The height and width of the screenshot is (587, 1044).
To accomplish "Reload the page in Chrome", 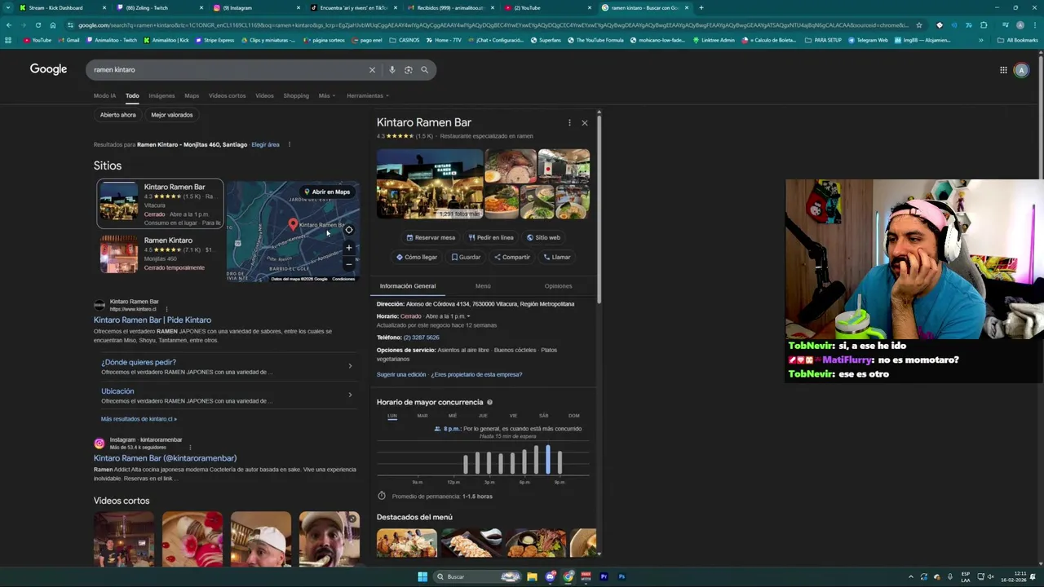I will pos(38,25).
